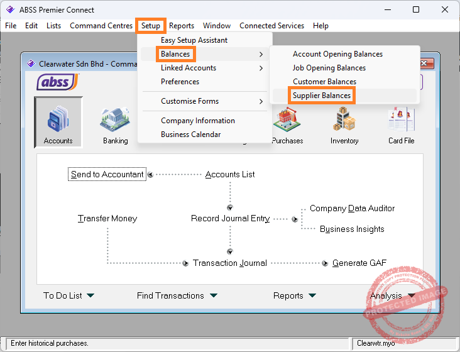Open the Find Transactions dropdown arrow
The image size is (460, 352).
click(x=214, y=295)
